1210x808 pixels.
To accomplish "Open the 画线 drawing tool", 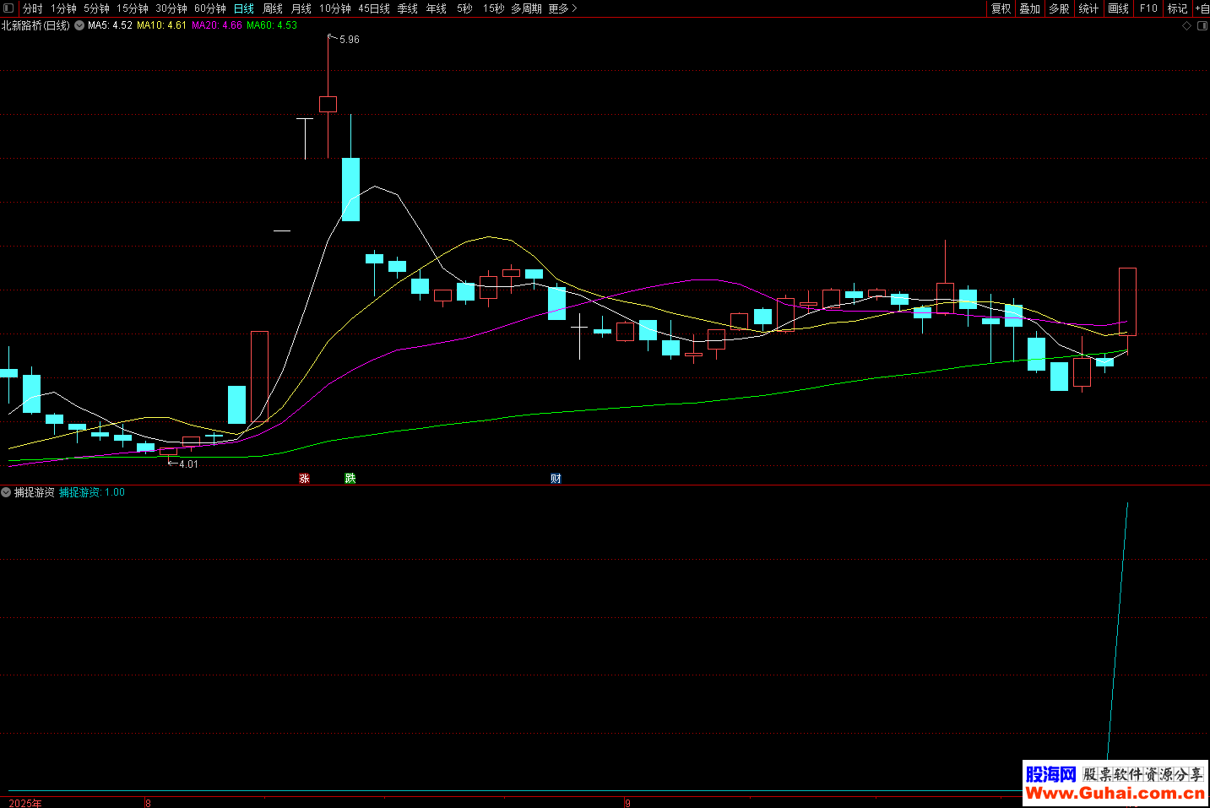I will pyautogui.click(x=1118, y=8).
